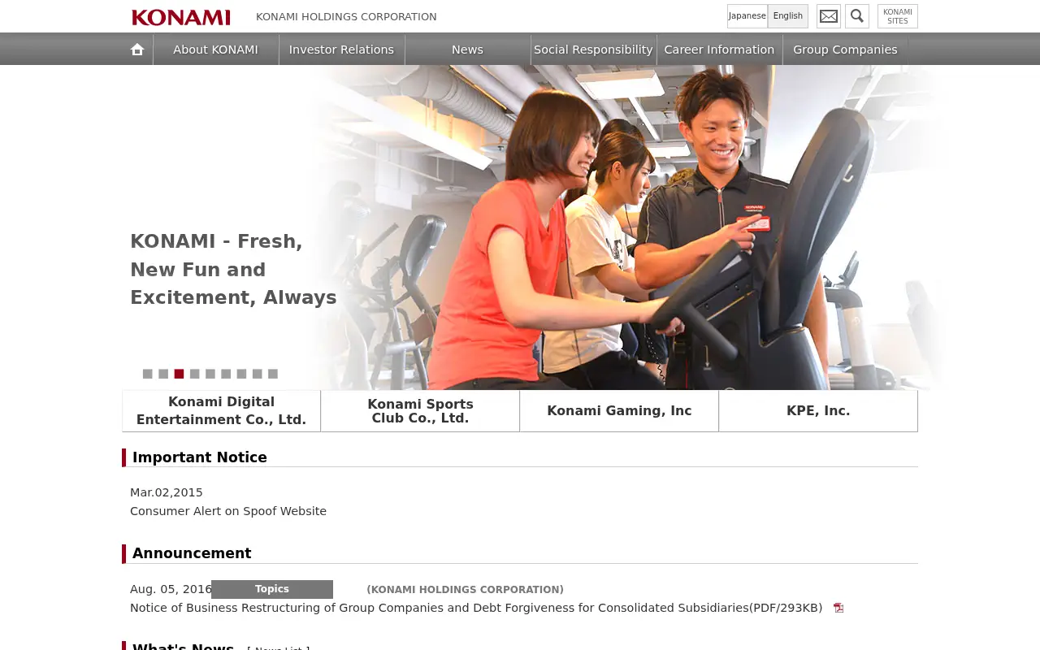Screen dimensions: 1040x650
Task: Open the News menu
Action: (x=467, y=50)
